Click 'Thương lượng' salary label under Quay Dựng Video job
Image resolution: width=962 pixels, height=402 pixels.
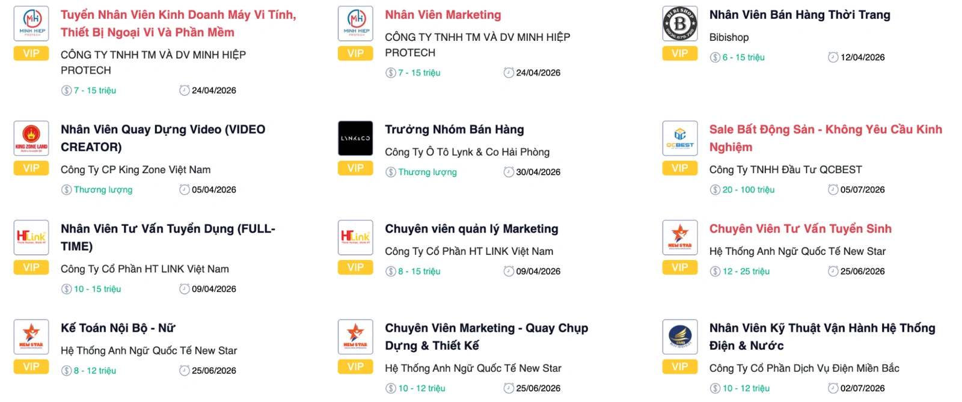[x=102, y=189]
